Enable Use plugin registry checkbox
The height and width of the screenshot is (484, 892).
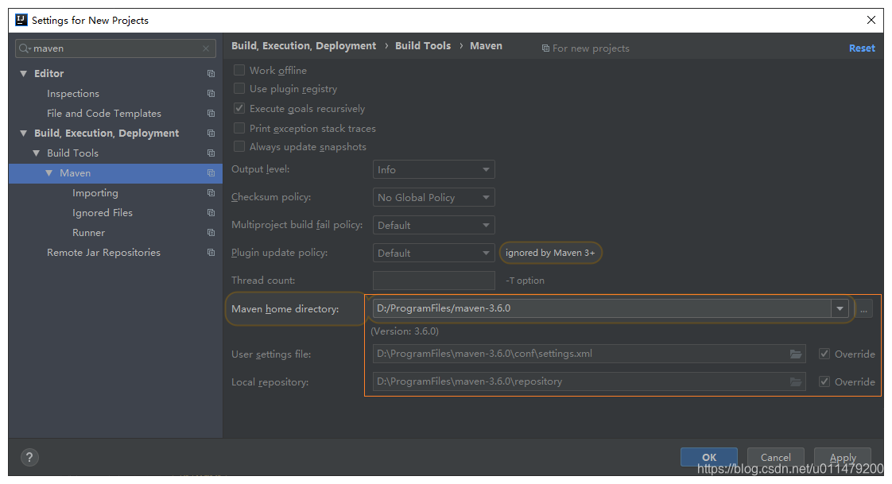click(x=239, y=89)
